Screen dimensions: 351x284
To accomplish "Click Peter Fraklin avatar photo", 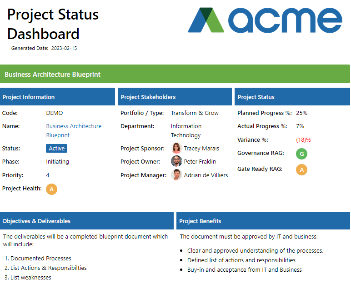I will pyautogui.click(x=176, y=161).
